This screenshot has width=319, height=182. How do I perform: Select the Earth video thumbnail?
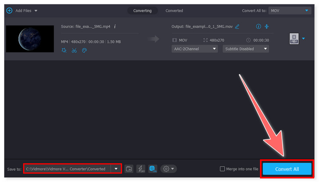tap(30, 39)
